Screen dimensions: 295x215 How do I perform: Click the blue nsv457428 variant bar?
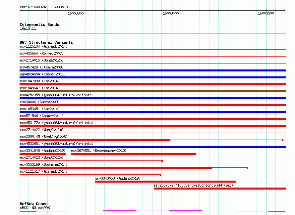coord(152,70)
